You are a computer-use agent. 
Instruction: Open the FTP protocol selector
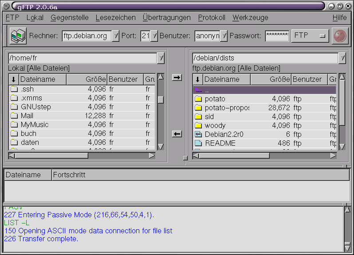click(x=310, y=36)
